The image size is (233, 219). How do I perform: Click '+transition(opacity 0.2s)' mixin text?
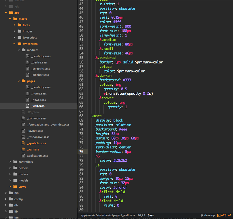point(128,93)
